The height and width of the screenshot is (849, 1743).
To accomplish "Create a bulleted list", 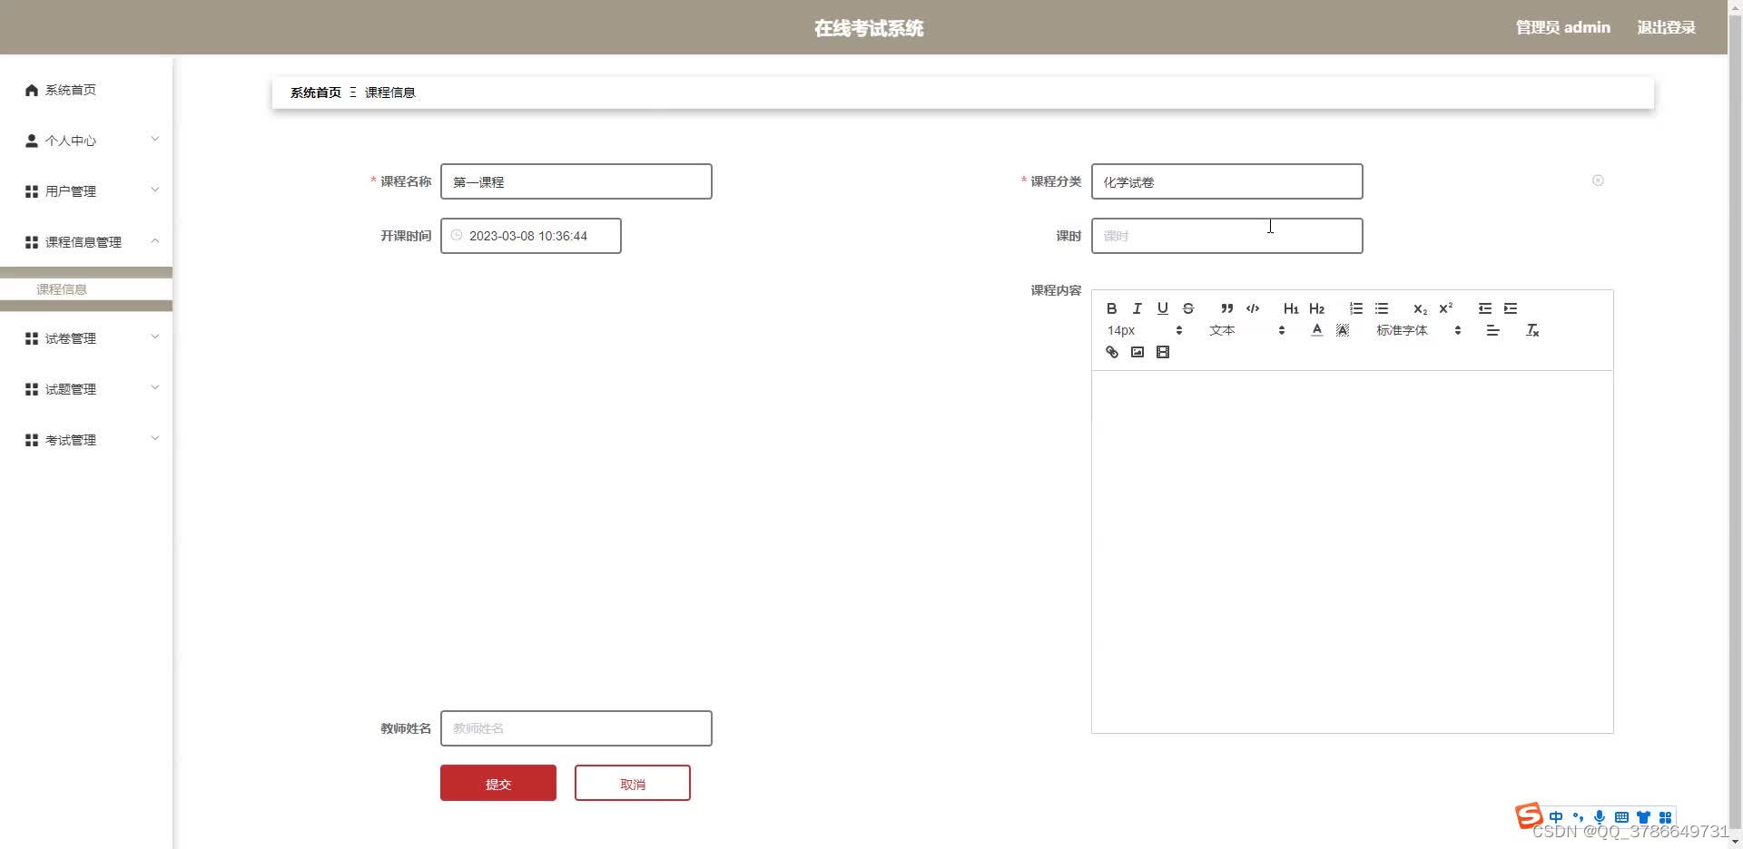I will [x=1382, y=308].
